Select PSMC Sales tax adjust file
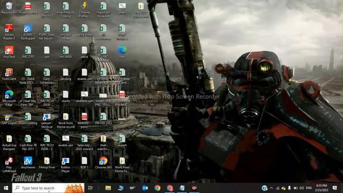 [x=47, y=32]
